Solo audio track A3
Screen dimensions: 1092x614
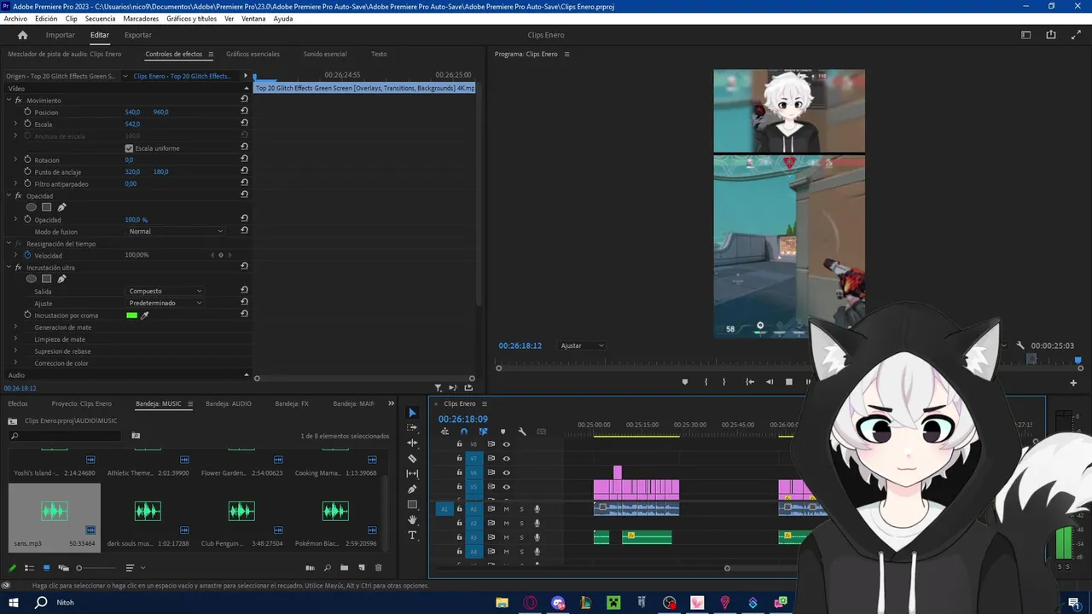(x=521, y=537)
